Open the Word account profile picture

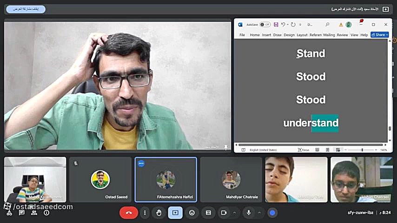coord(349,25)
